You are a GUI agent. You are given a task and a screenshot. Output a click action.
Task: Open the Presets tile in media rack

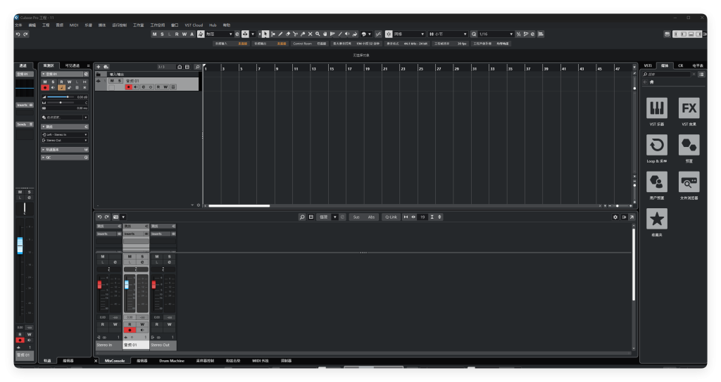[689, 145]
